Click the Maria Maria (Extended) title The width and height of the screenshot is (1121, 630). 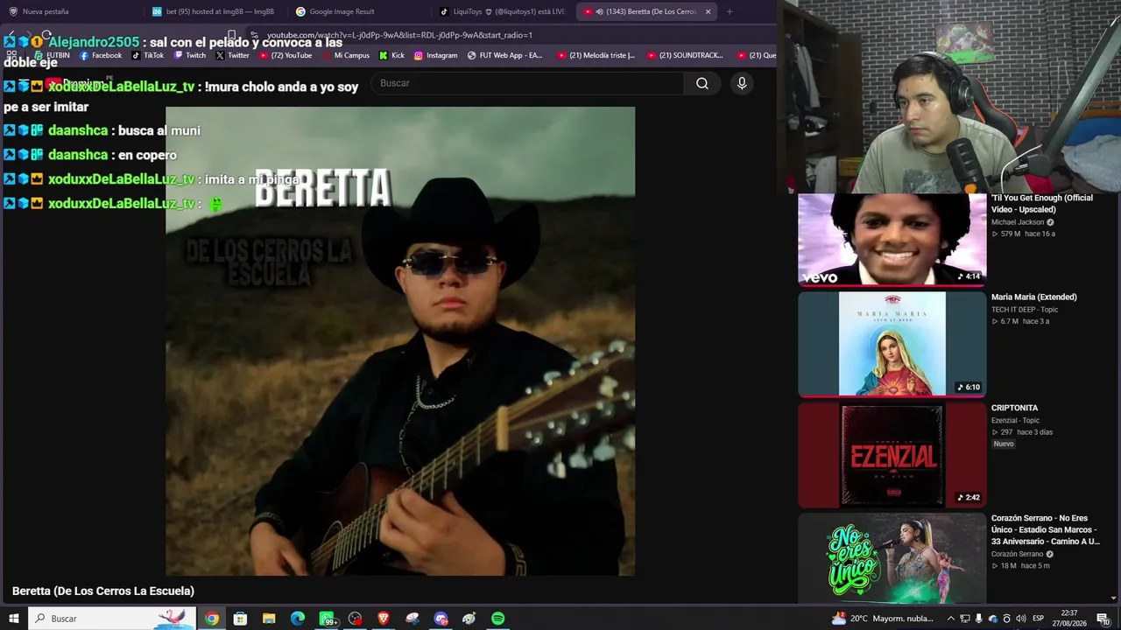1034,297
